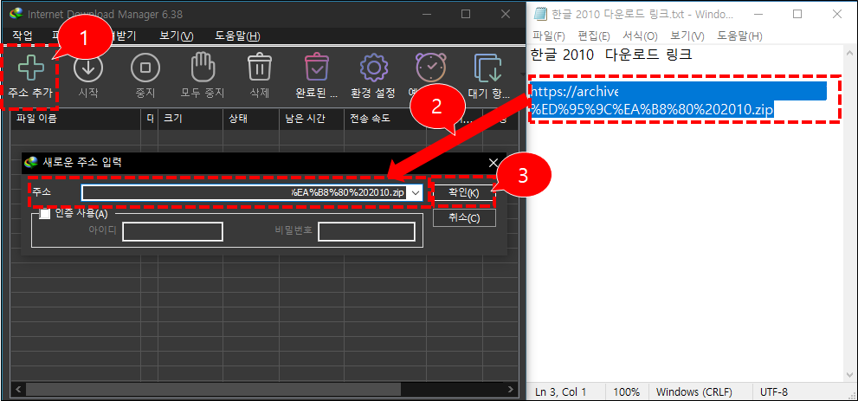Click the 확인(K) button
This screenshot has width=858, height=401.
[464, 192]
